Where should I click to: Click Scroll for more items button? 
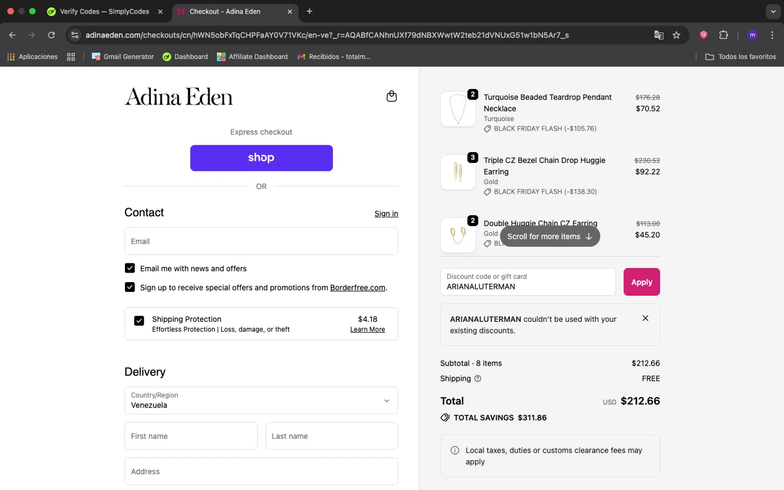coord(550,237)
